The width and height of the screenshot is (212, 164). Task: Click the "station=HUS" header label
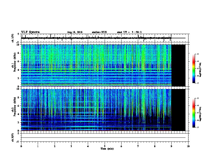(99, 32)
